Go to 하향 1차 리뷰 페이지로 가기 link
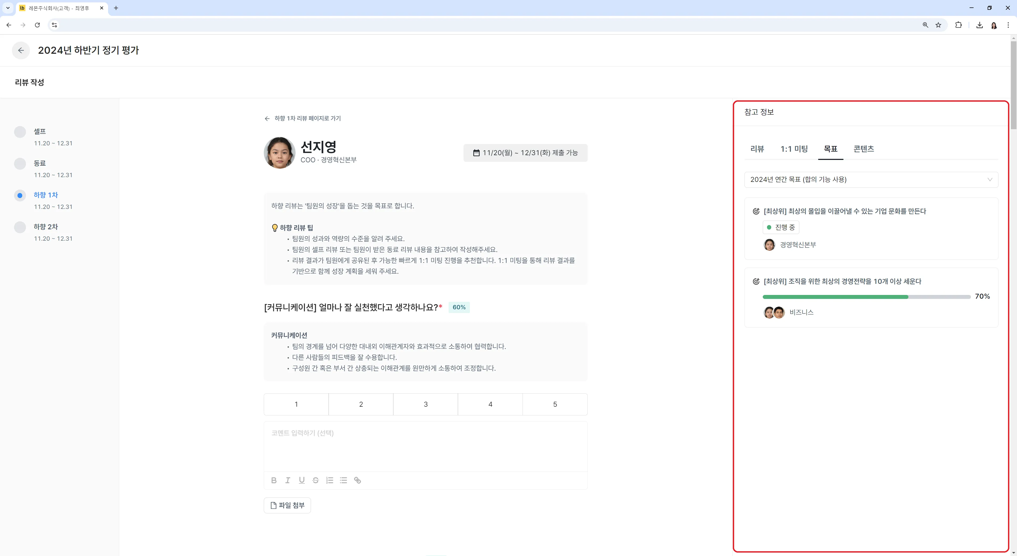 tap(302, 118)
